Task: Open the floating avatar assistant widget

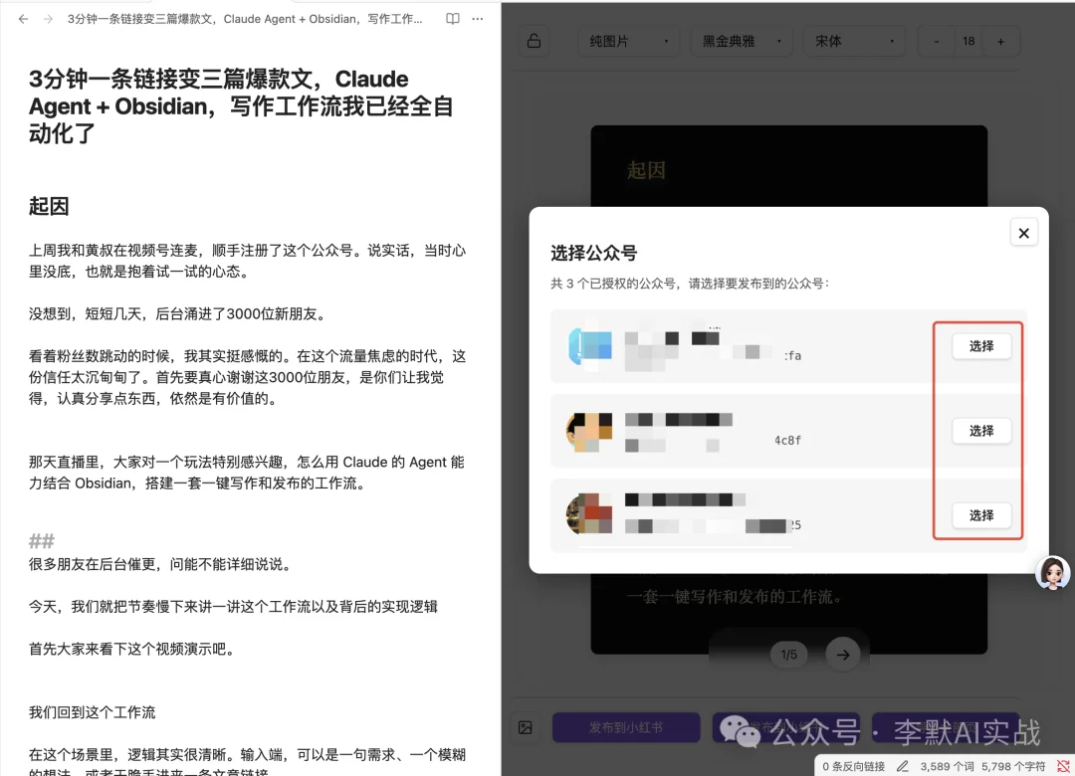Action: pos(1052,572)
